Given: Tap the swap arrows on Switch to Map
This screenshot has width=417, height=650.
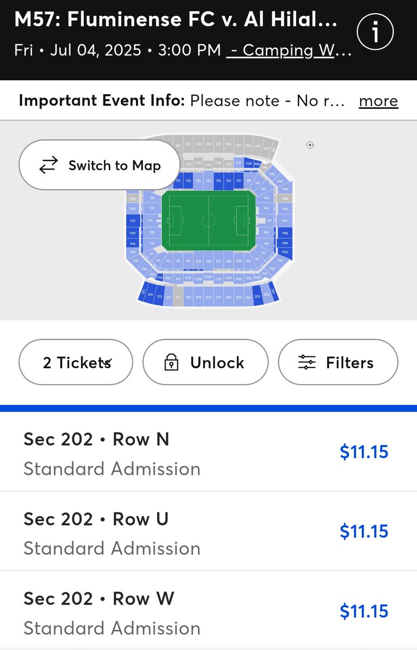Looking at the screenshot, I should pos(48,165).
